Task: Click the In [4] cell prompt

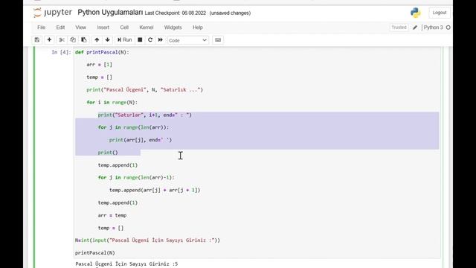Action: [x=61, y=52]
